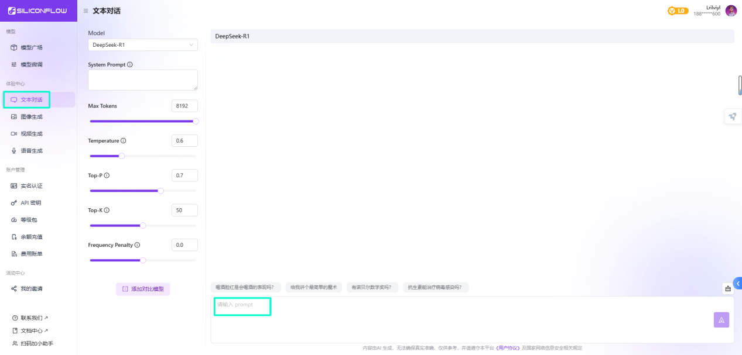Open the DeepSeek-R1 model dropdown
742x355 pixels.
click(143, 45)
